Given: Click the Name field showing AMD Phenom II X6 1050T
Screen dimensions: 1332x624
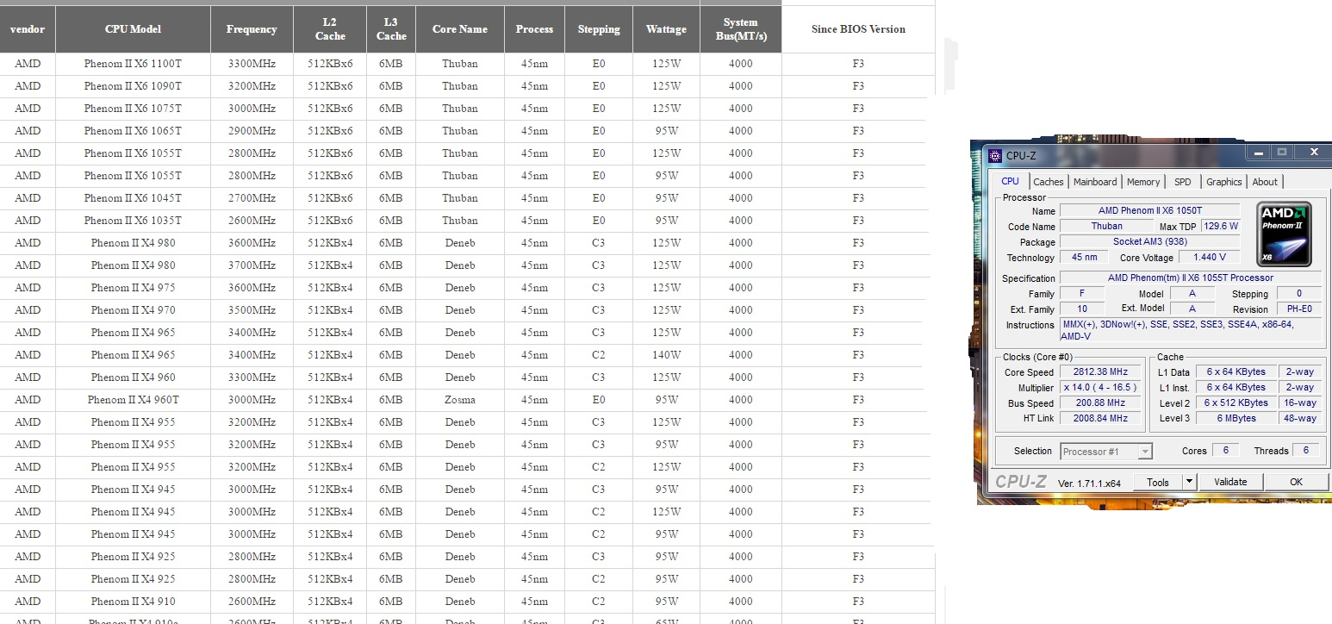Looking at the screenshot, I should (1149, 210).
